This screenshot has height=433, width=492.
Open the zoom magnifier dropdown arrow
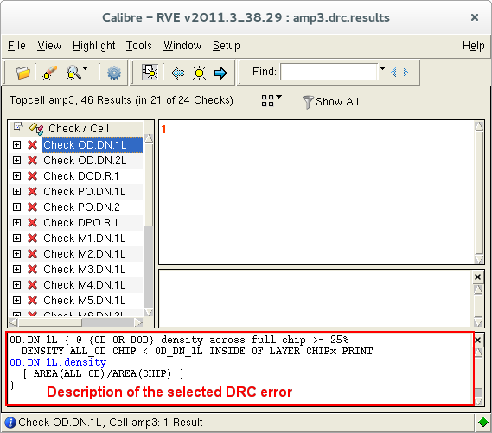[86, 67]
